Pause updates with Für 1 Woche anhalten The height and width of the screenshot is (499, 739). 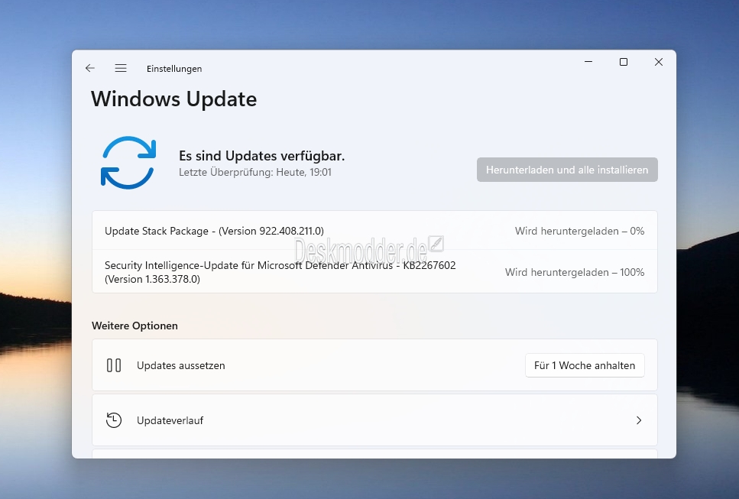585,365
